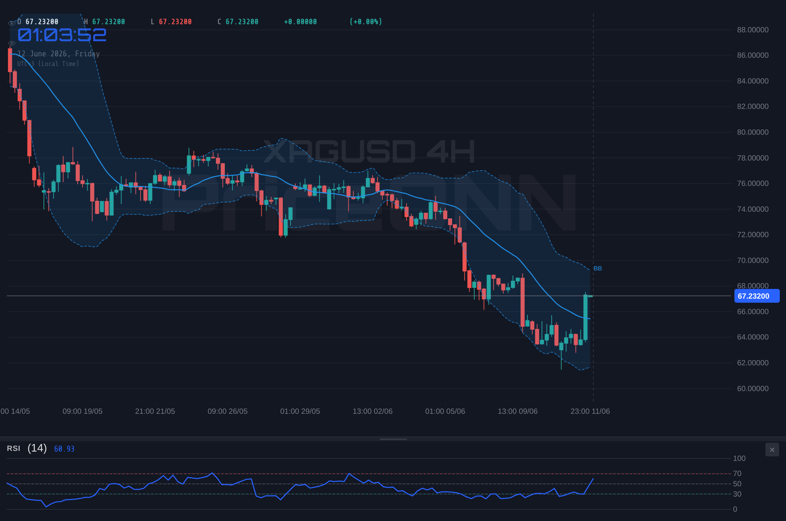Click the 01:00 29/05 time label
Screen dimensions: 786x521
(x=300, y=411)
